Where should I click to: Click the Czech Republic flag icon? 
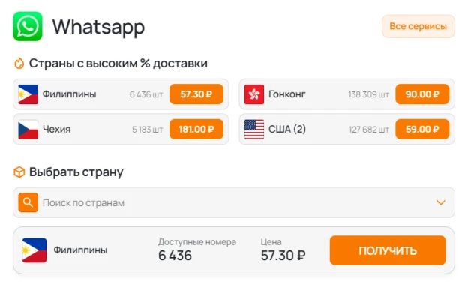pyautogui.click(x=28, y=129)
